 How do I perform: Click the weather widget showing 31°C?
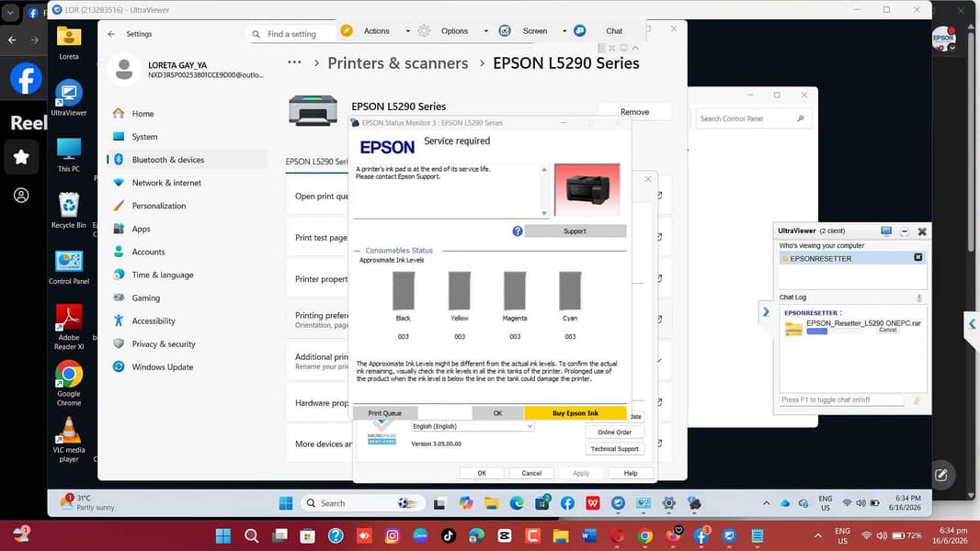coord(88,503)
